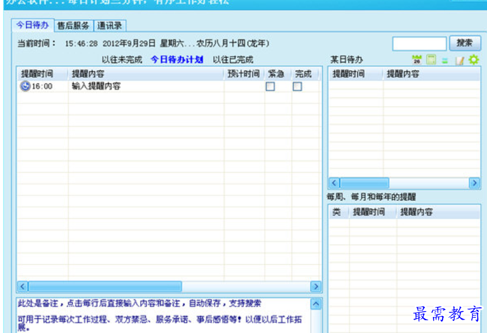487x333 pixels.
Task: Open the note with pencil icon
Action: coord(460,60)
